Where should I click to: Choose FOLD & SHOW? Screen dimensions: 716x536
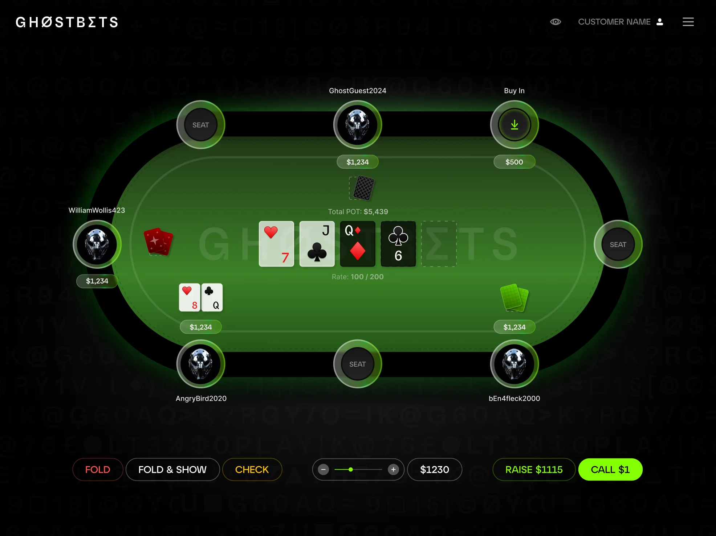click(x=172, y=470)
